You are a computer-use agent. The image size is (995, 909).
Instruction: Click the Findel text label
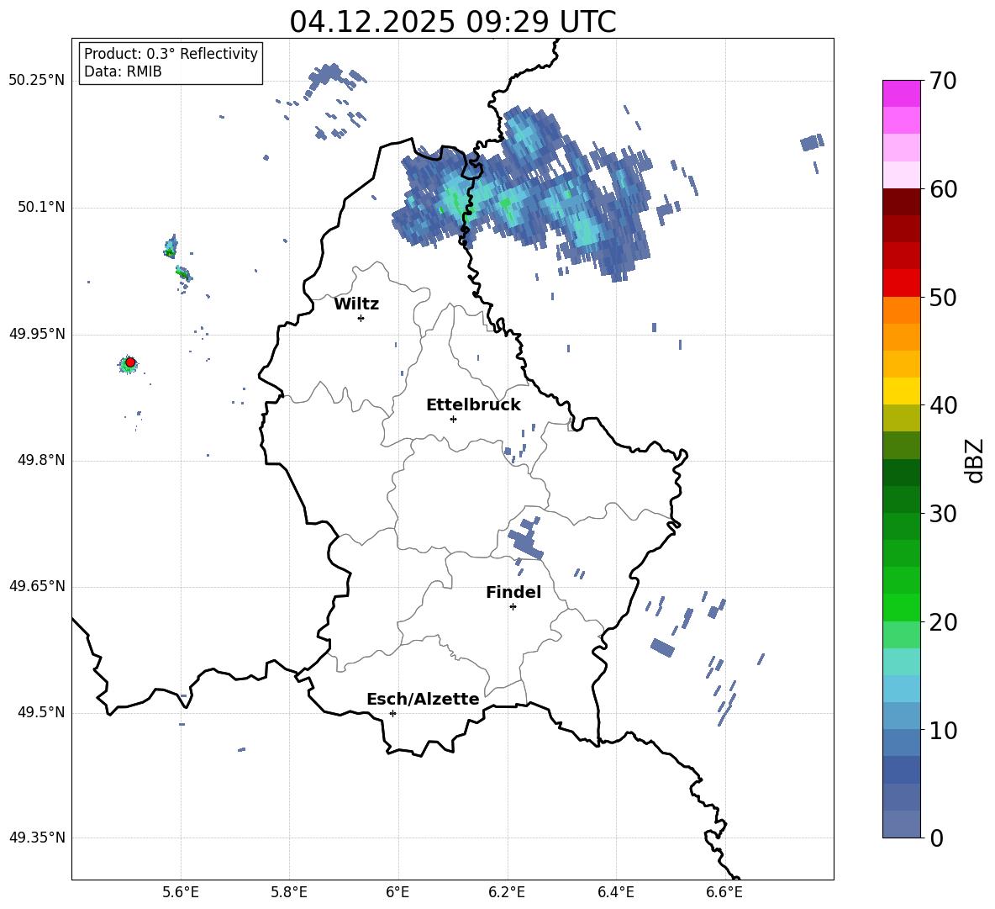pyautogui.click(x=513, y=592)
